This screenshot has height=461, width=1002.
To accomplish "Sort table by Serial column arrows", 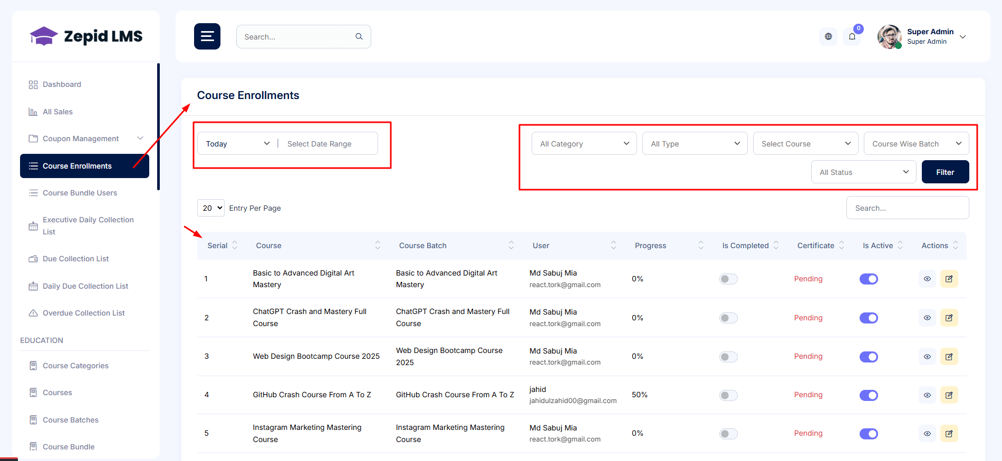I will [235, 246].
